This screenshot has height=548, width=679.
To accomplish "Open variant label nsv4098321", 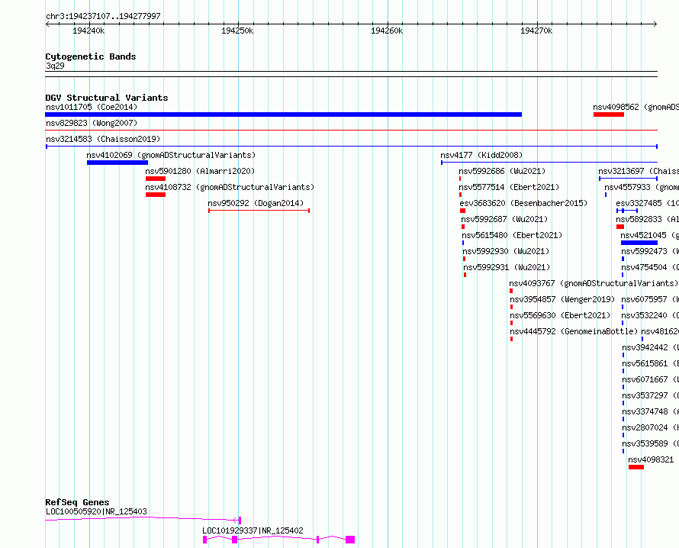I will pos(651,459).
